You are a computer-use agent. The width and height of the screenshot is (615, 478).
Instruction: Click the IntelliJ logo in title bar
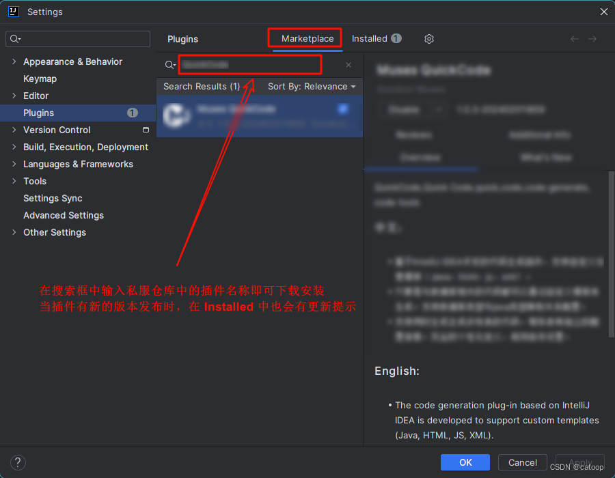click(x=14, y=12)
